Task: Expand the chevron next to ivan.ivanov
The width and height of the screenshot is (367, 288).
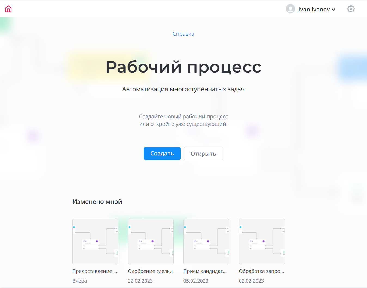Action: 334,10
